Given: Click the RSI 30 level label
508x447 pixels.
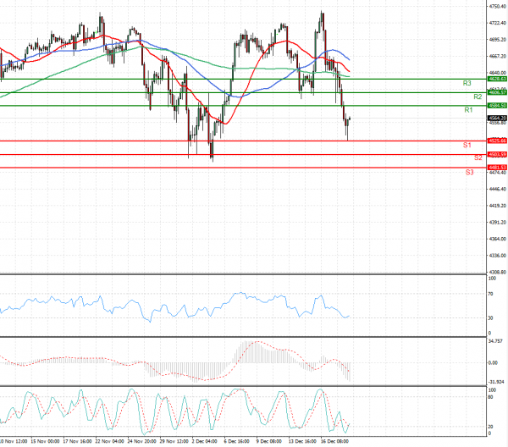Looking at the screenshot, I should point(490,318).
